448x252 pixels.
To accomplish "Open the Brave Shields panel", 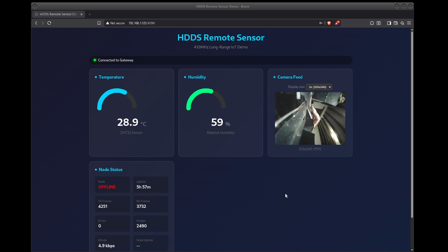I will (x=329, y=23).
